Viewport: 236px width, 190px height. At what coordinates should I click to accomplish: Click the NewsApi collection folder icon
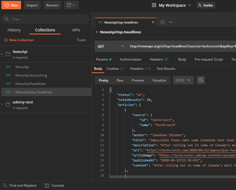pyautogui.click(x=8, y=54)
